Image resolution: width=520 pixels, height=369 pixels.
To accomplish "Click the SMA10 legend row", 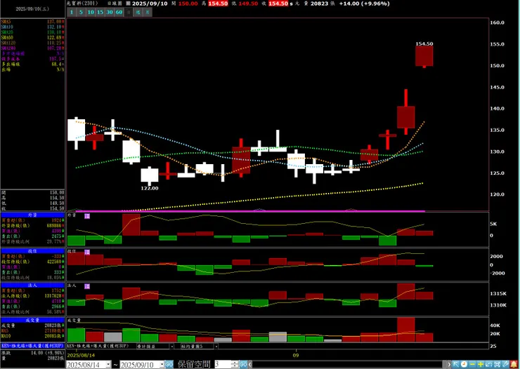I will 32,27.
